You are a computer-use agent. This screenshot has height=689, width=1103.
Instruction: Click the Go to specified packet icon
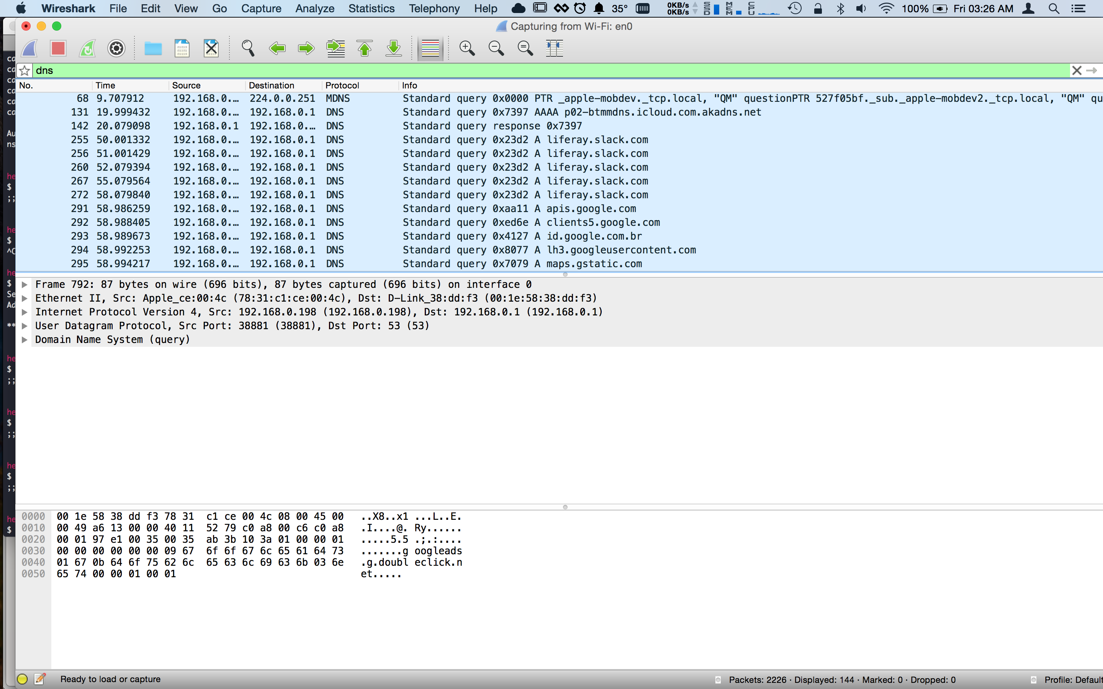tap(335, 48)
